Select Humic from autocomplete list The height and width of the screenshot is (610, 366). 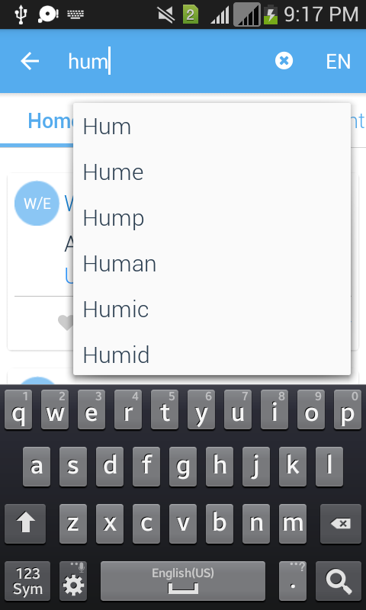(212, 309)
